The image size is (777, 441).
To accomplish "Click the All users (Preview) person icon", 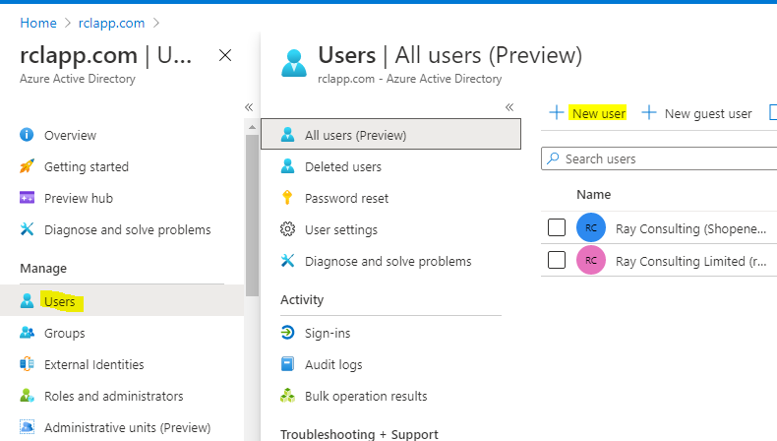I will tap(287, 135).
